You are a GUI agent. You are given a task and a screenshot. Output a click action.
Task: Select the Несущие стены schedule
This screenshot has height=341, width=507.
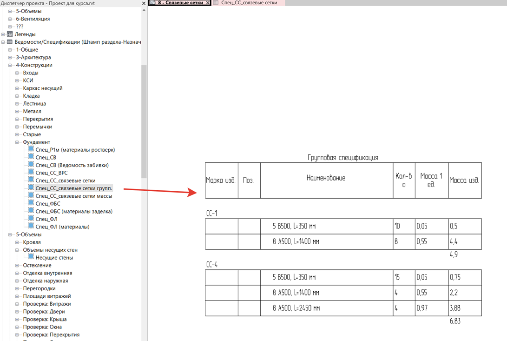click(54, 257)
